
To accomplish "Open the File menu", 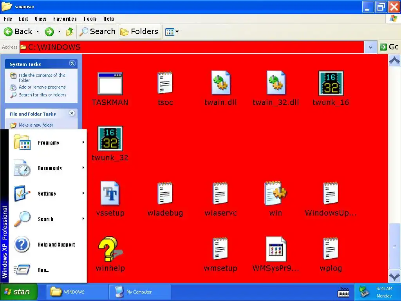I will coord(8,19).
